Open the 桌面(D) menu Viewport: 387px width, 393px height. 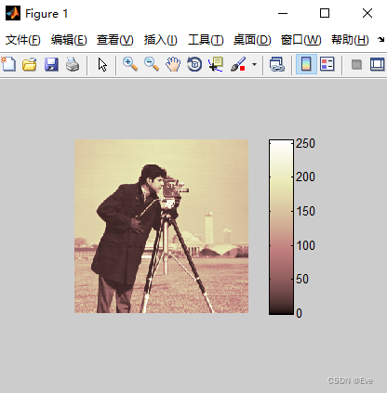pyautogui.click(x=252, y=40)
